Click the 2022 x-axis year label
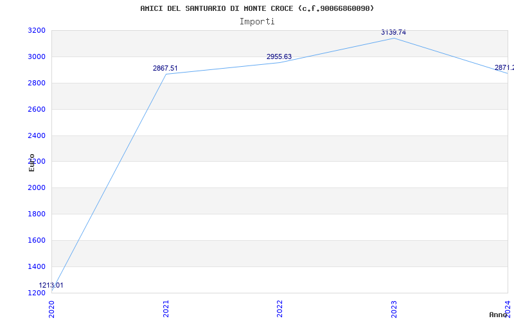The image size is (514, 321). pyautogui.click(x=279, y=309)
